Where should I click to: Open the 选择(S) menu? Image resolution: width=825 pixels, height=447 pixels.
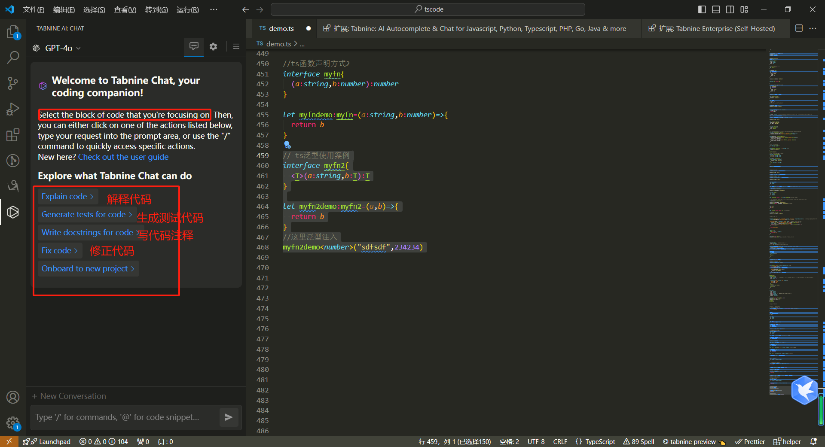pyautogui.click(x=94, y=9)
